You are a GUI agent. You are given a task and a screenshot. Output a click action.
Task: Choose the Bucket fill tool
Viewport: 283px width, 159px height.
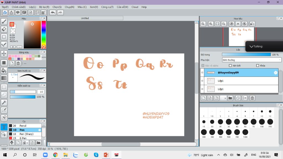[4, 70]
